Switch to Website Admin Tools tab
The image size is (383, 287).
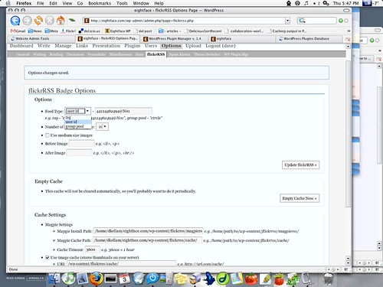pyautogui.click(x=42, y=39)
